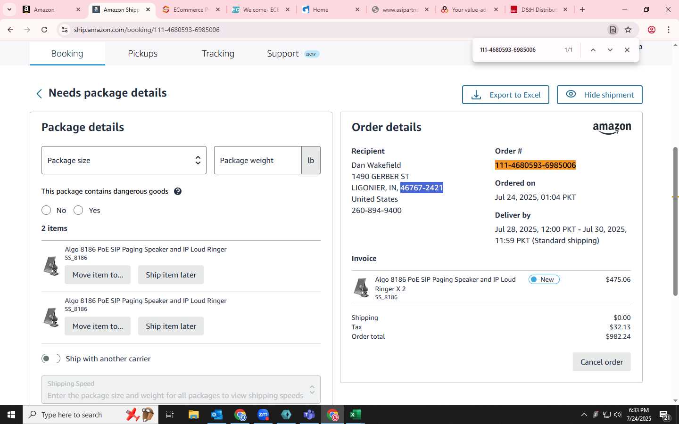Click the Cancel order button
The width and height of the screenshot is (679, 424).
click(602, 362)
